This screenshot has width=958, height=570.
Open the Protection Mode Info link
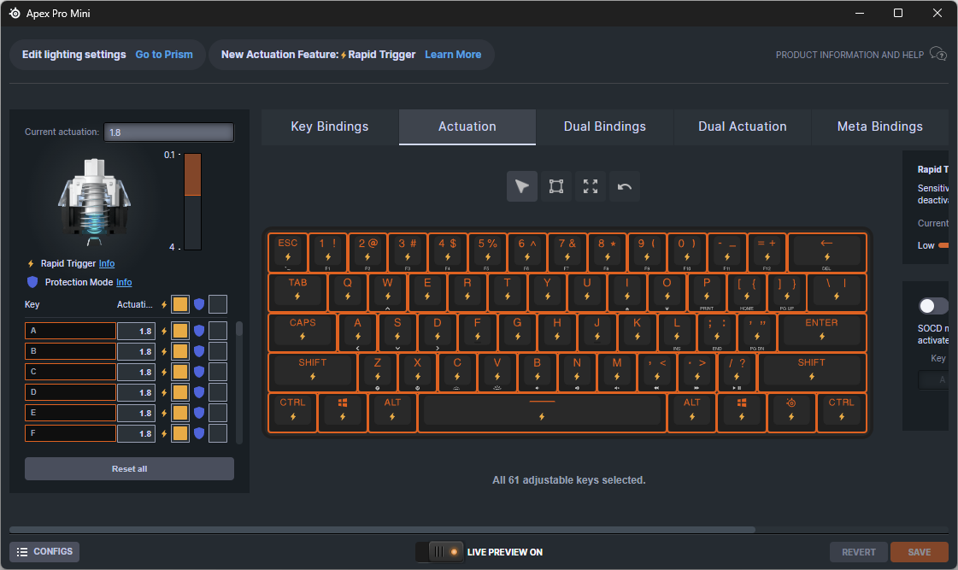click(x=124, y=282)
